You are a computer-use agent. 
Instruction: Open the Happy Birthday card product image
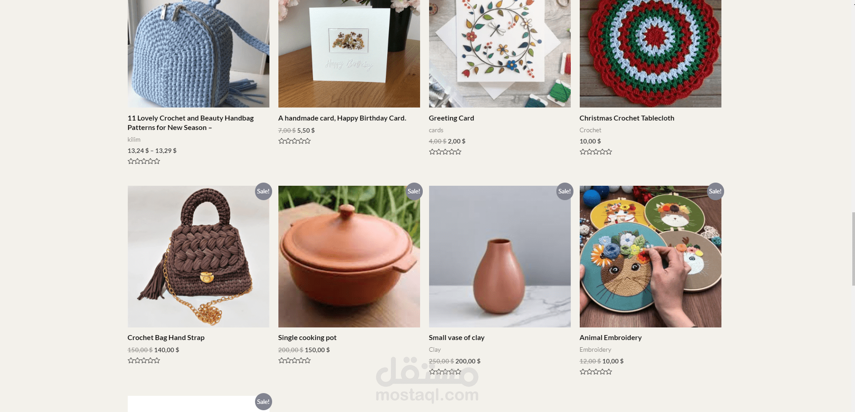(x=349, y=54)
